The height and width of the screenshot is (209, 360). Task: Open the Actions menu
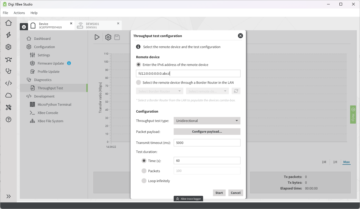19,13
